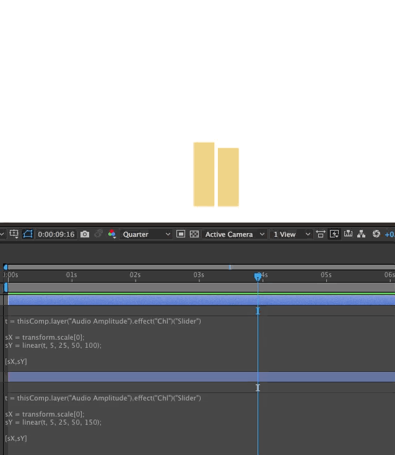Select the muted blue second layer bar
This screenshot has width=395, height=455.
tap(201, 377)
